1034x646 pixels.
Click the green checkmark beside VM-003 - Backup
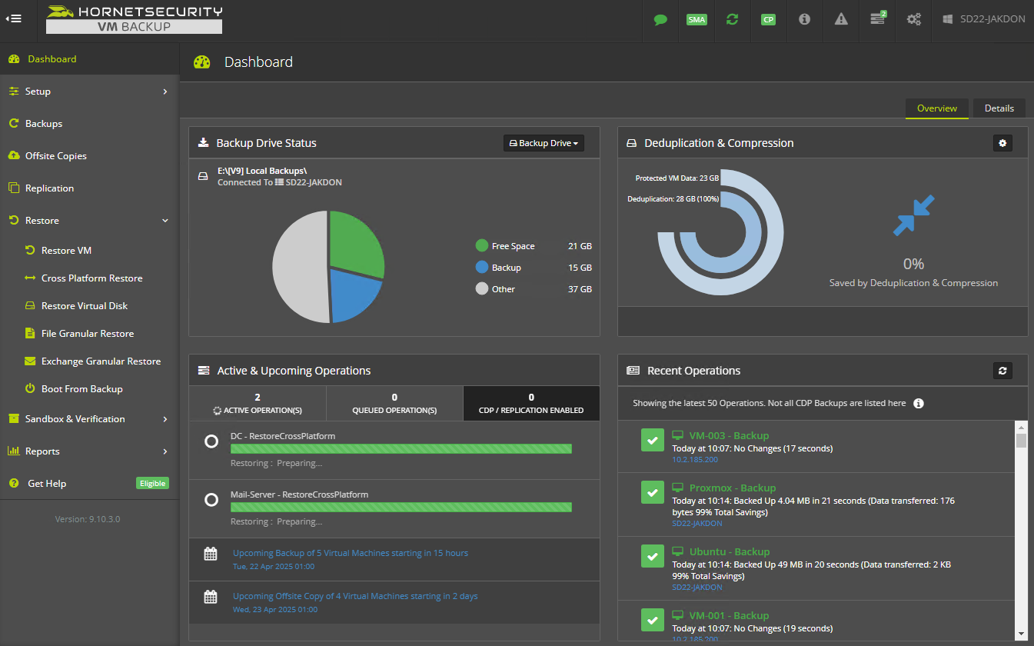pos(652,441)
